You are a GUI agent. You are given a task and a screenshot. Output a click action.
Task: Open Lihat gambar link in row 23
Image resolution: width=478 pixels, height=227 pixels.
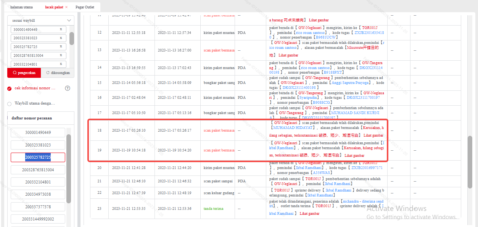click(309, 214)
